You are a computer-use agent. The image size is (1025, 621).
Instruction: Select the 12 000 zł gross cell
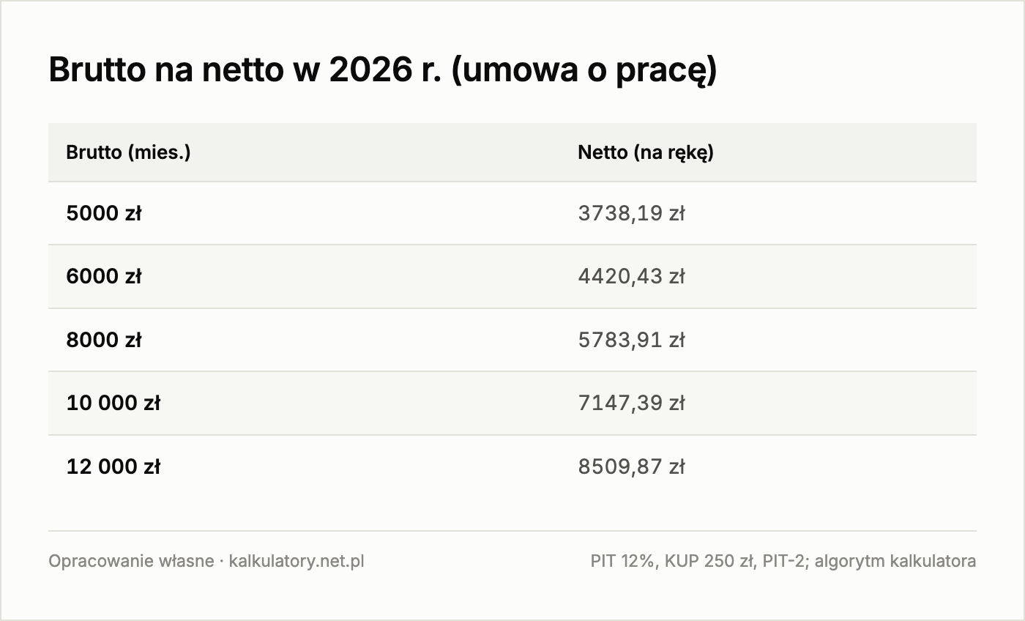113,466
